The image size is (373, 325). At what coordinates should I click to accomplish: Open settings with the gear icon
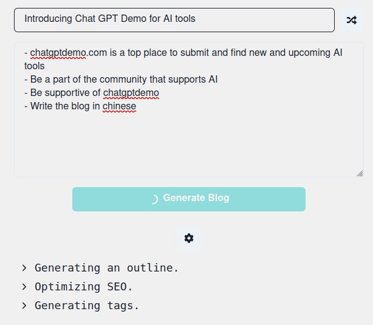point(189,238)
